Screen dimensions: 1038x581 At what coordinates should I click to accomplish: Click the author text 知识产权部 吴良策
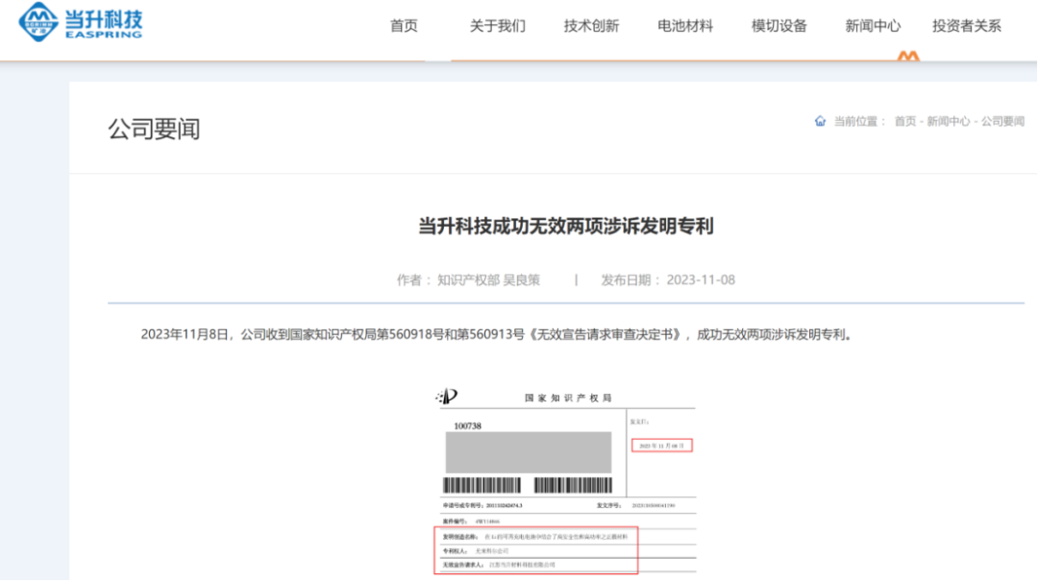click(488, 279)
